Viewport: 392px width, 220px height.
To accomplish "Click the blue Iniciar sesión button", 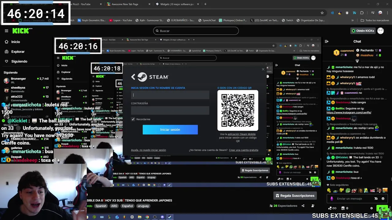I will (x=170, y=130).
